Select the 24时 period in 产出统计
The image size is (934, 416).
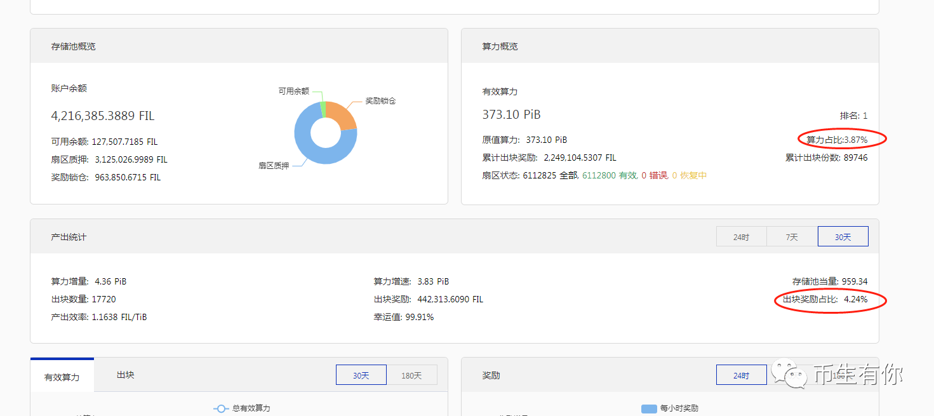coord(741,236)
